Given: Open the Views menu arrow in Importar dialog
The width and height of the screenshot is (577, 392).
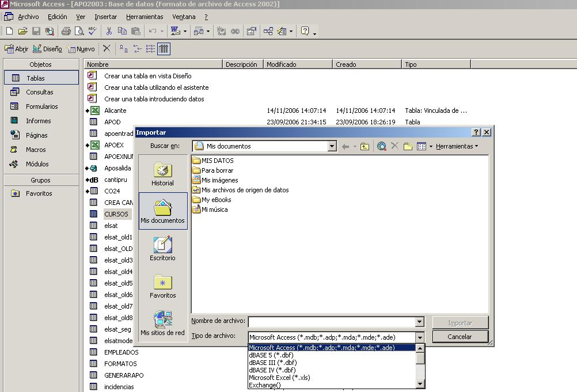Looking at the screenshot, I should coord(431,146).
